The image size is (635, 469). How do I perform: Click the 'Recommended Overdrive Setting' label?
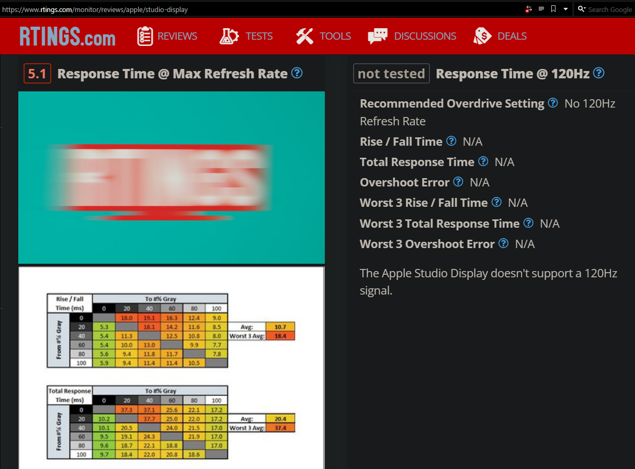pyautogui.click(x=452, y=103)
